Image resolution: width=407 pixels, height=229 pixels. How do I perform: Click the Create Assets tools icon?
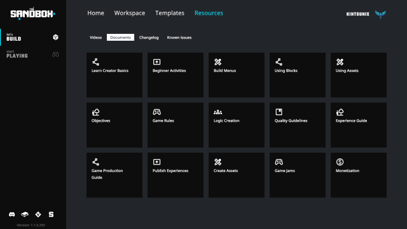[x=218, y=162]
